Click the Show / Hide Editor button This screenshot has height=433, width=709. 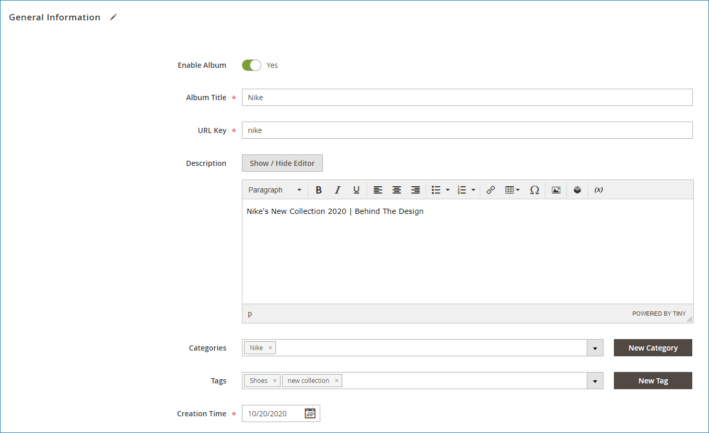282,163
